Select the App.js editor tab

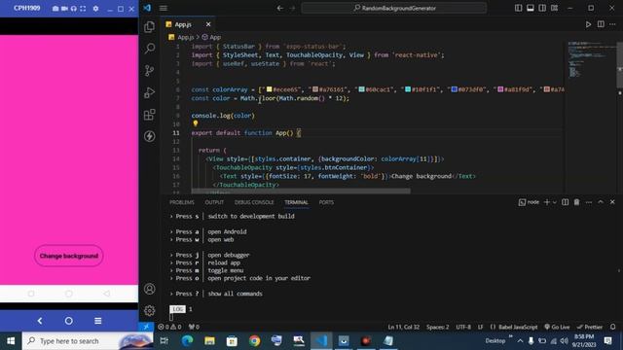(x=188, y=24)
